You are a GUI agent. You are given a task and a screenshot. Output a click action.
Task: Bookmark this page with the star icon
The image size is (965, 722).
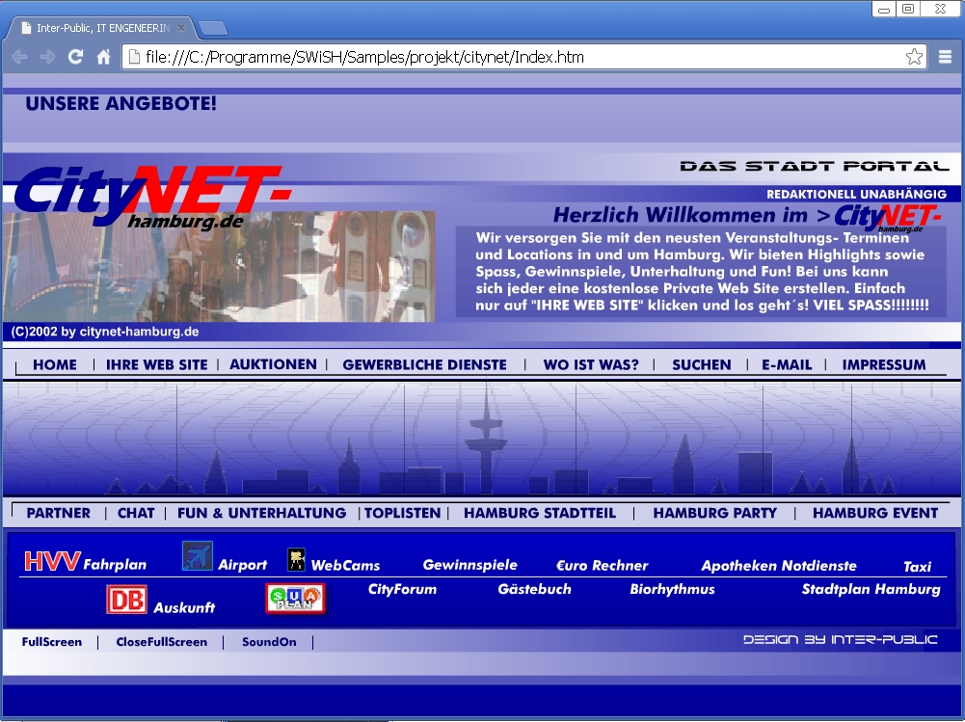point(914,57)
